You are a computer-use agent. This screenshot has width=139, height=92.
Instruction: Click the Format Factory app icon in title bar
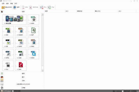(1, 1)
